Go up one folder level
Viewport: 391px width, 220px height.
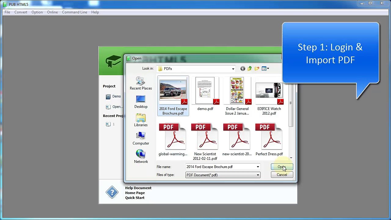click(250, 69)
